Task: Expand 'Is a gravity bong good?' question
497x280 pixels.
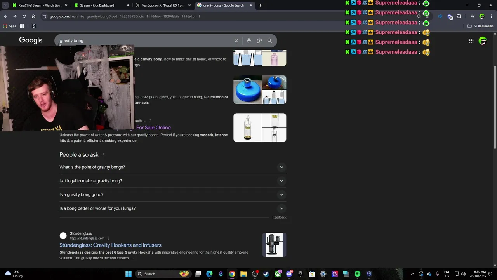Action: pos(173,194)
